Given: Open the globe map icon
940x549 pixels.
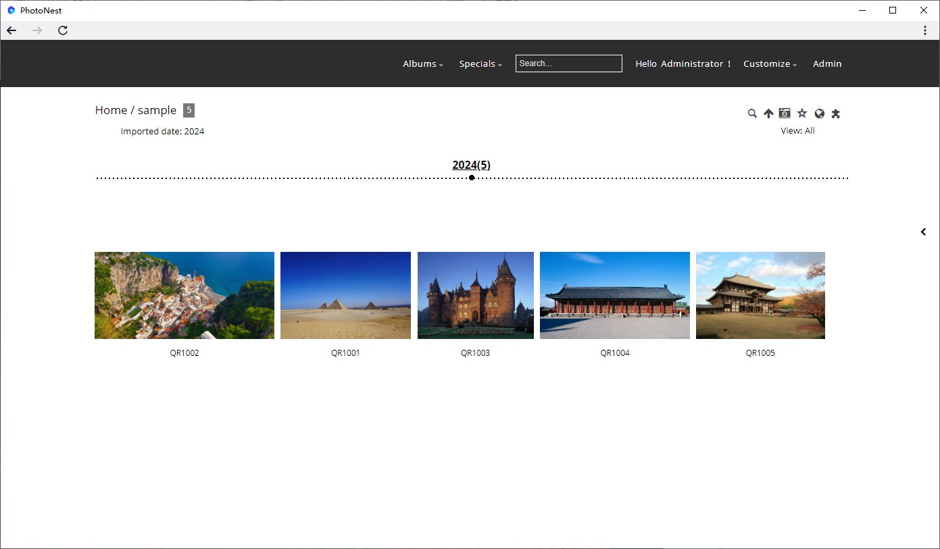Looking at the screenshot, I should click(820, 113).
